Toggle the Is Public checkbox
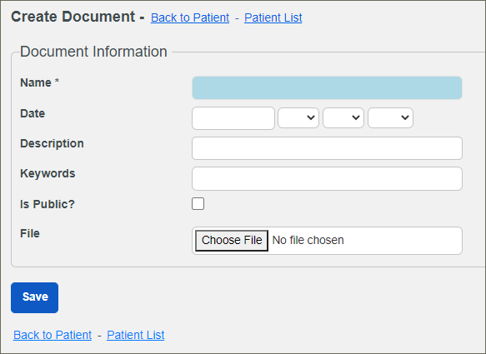This screenshot has width=486, height=354. click(198, 204)
